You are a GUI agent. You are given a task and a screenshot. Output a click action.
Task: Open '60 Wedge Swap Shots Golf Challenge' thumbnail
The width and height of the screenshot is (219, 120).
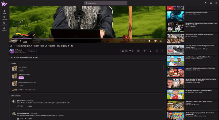176,94
